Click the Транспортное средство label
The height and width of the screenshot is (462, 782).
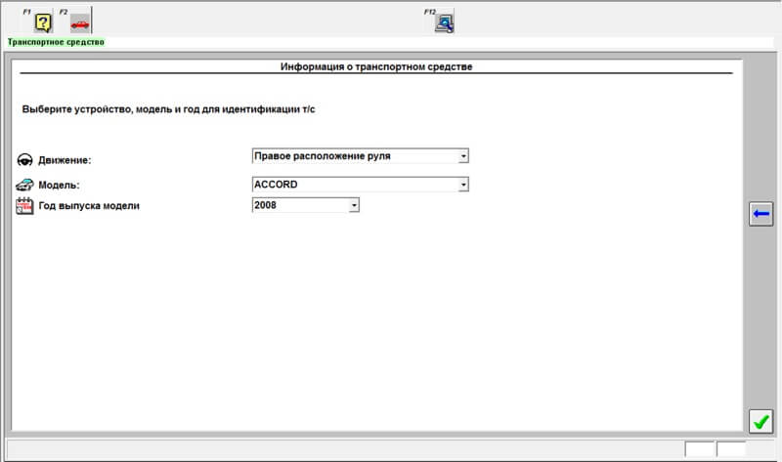click(56, 42)
